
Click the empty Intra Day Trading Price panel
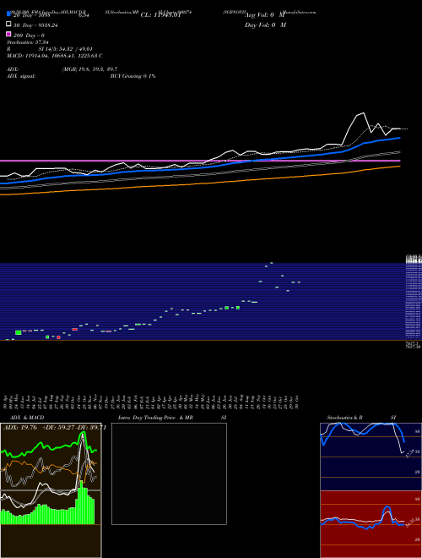[x=169, y=473]
